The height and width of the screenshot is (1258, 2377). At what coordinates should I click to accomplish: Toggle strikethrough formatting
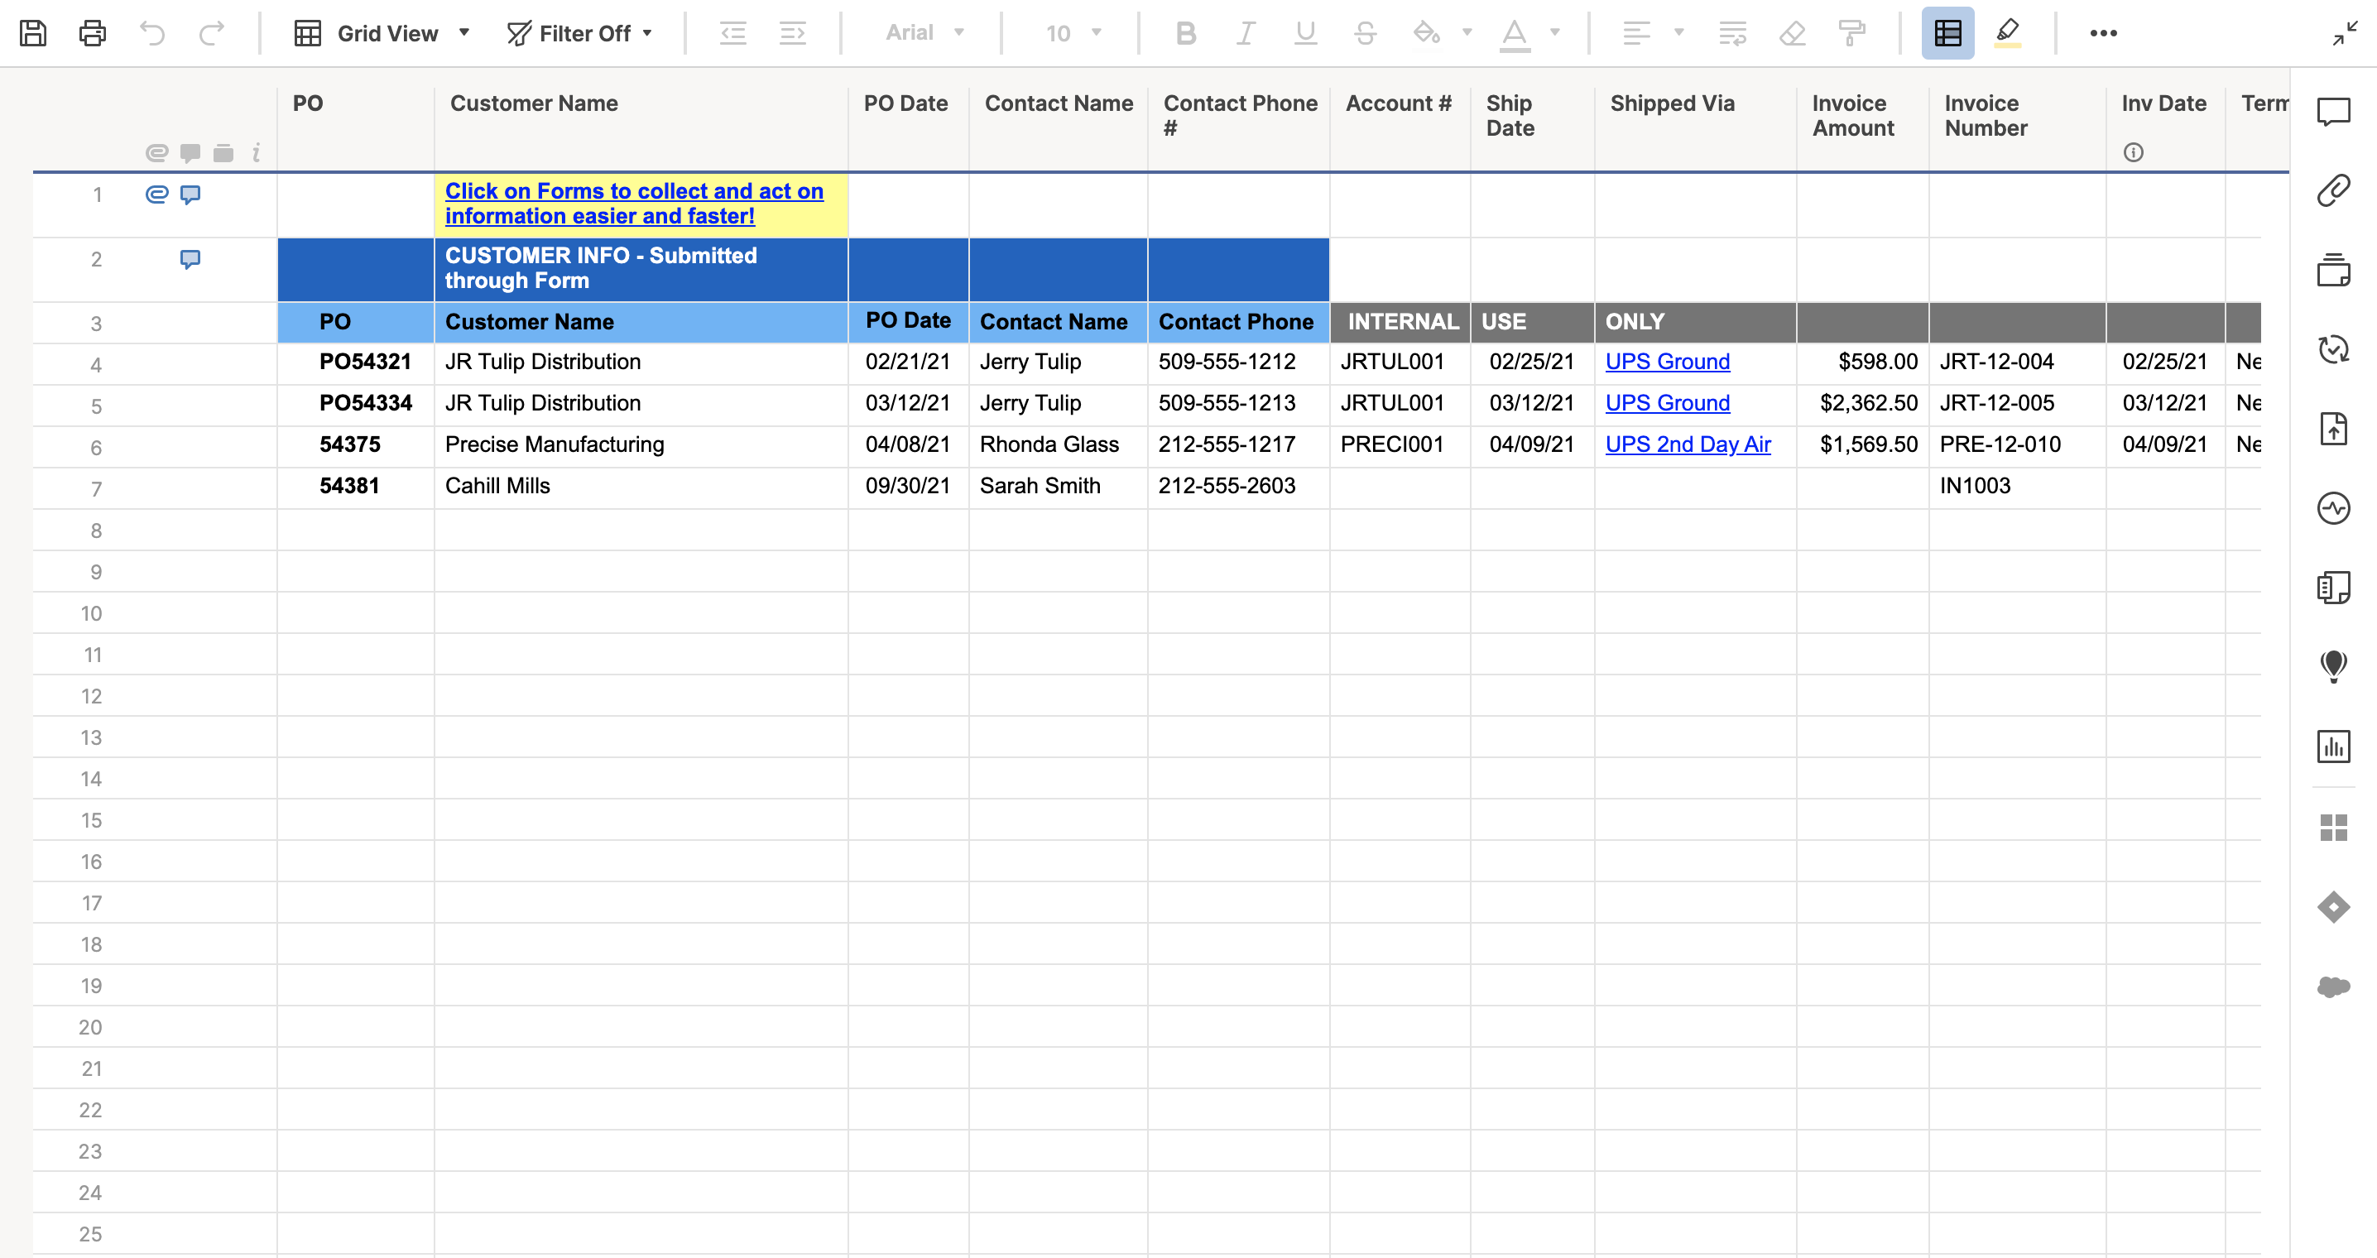point(1365,32)
